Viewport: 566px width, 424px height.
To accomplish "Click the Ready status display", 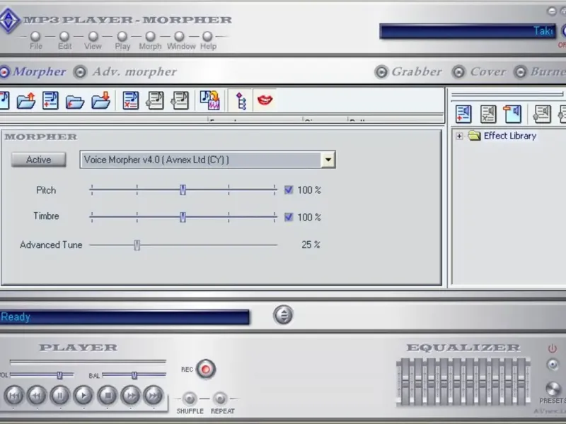I will (125, 317).
